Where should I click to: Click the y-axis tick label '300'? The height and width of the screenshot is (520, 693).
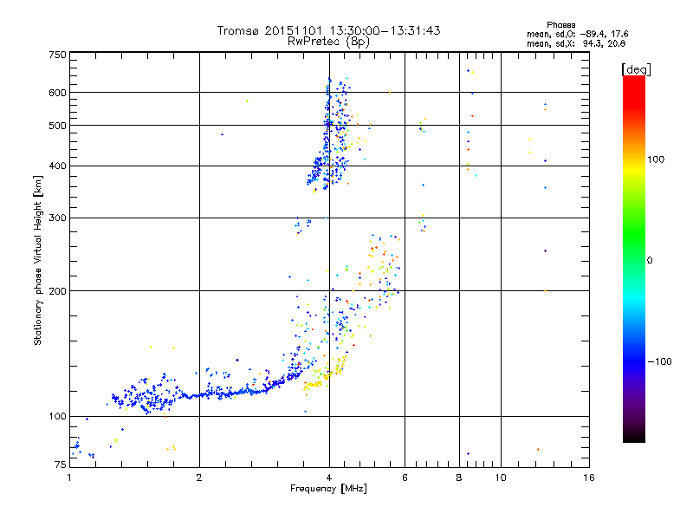pyautogui.click(x=57, y=218)
